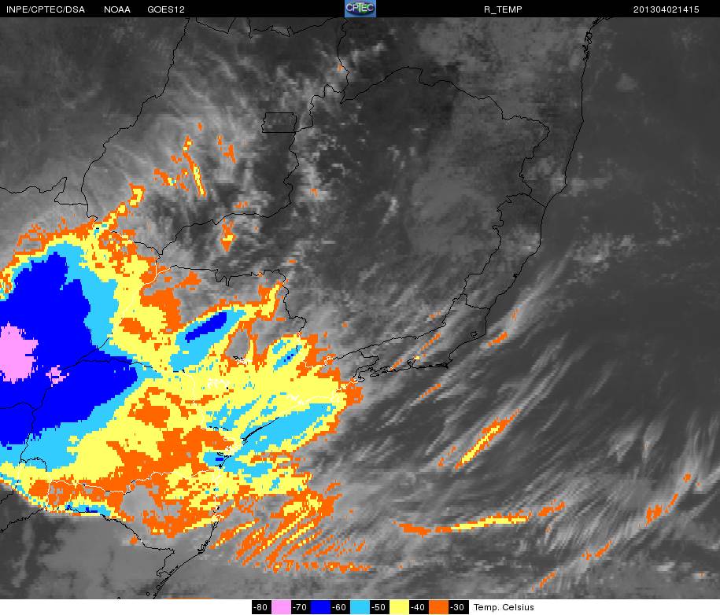This screenshot has height=615, width=720.
Task: Click the "R_TEMP" product label
Action: click(x=503, y=9)
